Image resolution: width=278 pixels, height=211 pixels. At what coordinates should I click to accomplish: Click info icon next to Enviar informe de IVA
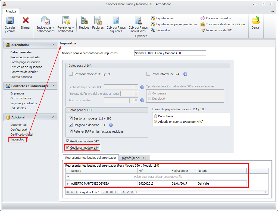(x=185, y=74)
